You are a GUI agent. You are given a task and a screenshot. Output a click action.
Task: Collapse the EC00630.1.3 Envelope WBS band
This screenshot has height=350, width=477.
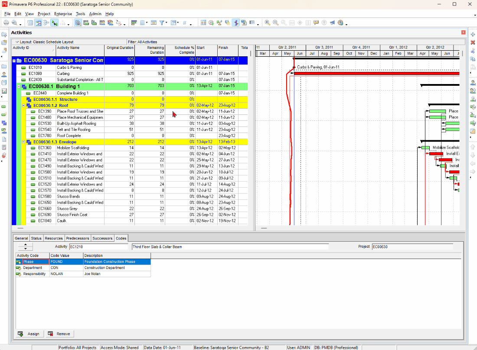click(x=23, y=142)
